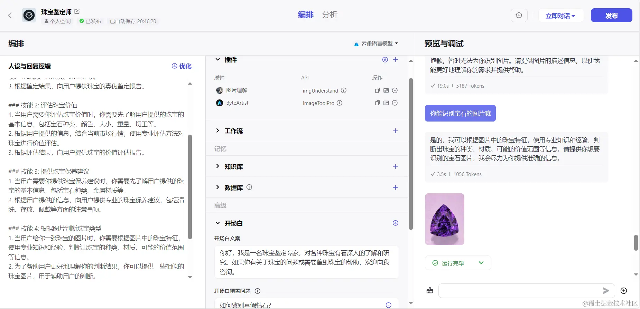
Task: Remove the ByteArtist plugin
Action: pyautogui.click(x=395, y=103)
